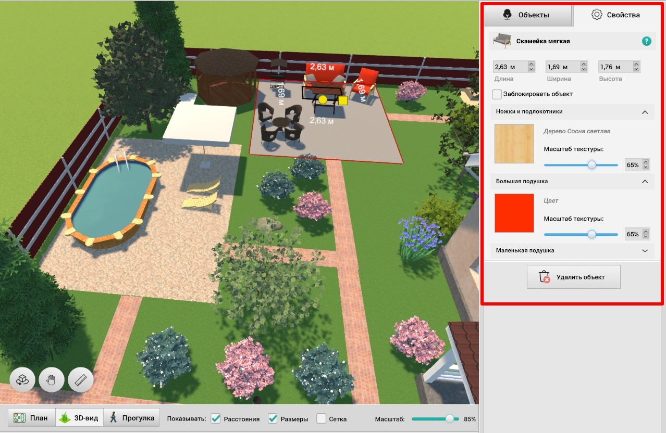The height and width of the screenshot is (433, 666).
Task: Increase the Высота value with up arrow
Action: coord(636,64)
